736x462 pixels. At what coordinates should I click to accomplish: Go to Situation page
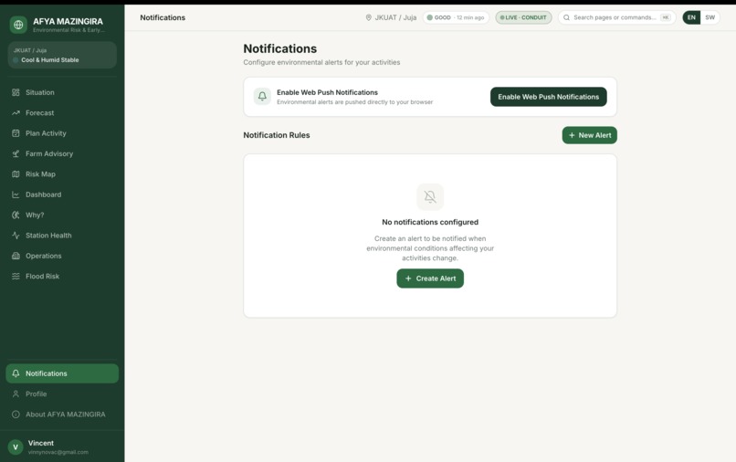[x=62, y=92]
